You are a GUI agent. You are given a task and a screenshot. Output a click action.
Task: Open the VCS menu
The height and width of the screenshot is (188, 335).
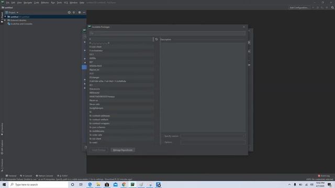click(x=66, y=3)
